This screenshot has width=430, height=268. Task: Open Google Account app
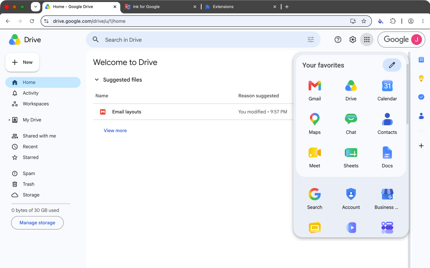351,199
